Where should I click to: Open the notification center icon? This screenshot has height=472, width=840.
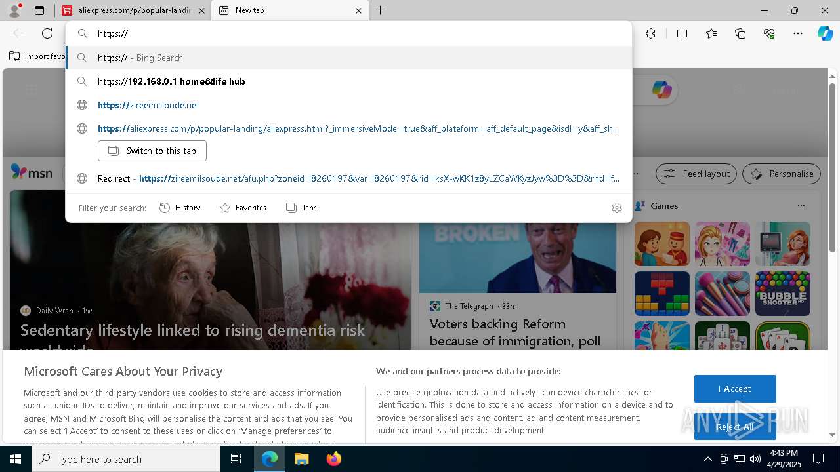(818, 459)
